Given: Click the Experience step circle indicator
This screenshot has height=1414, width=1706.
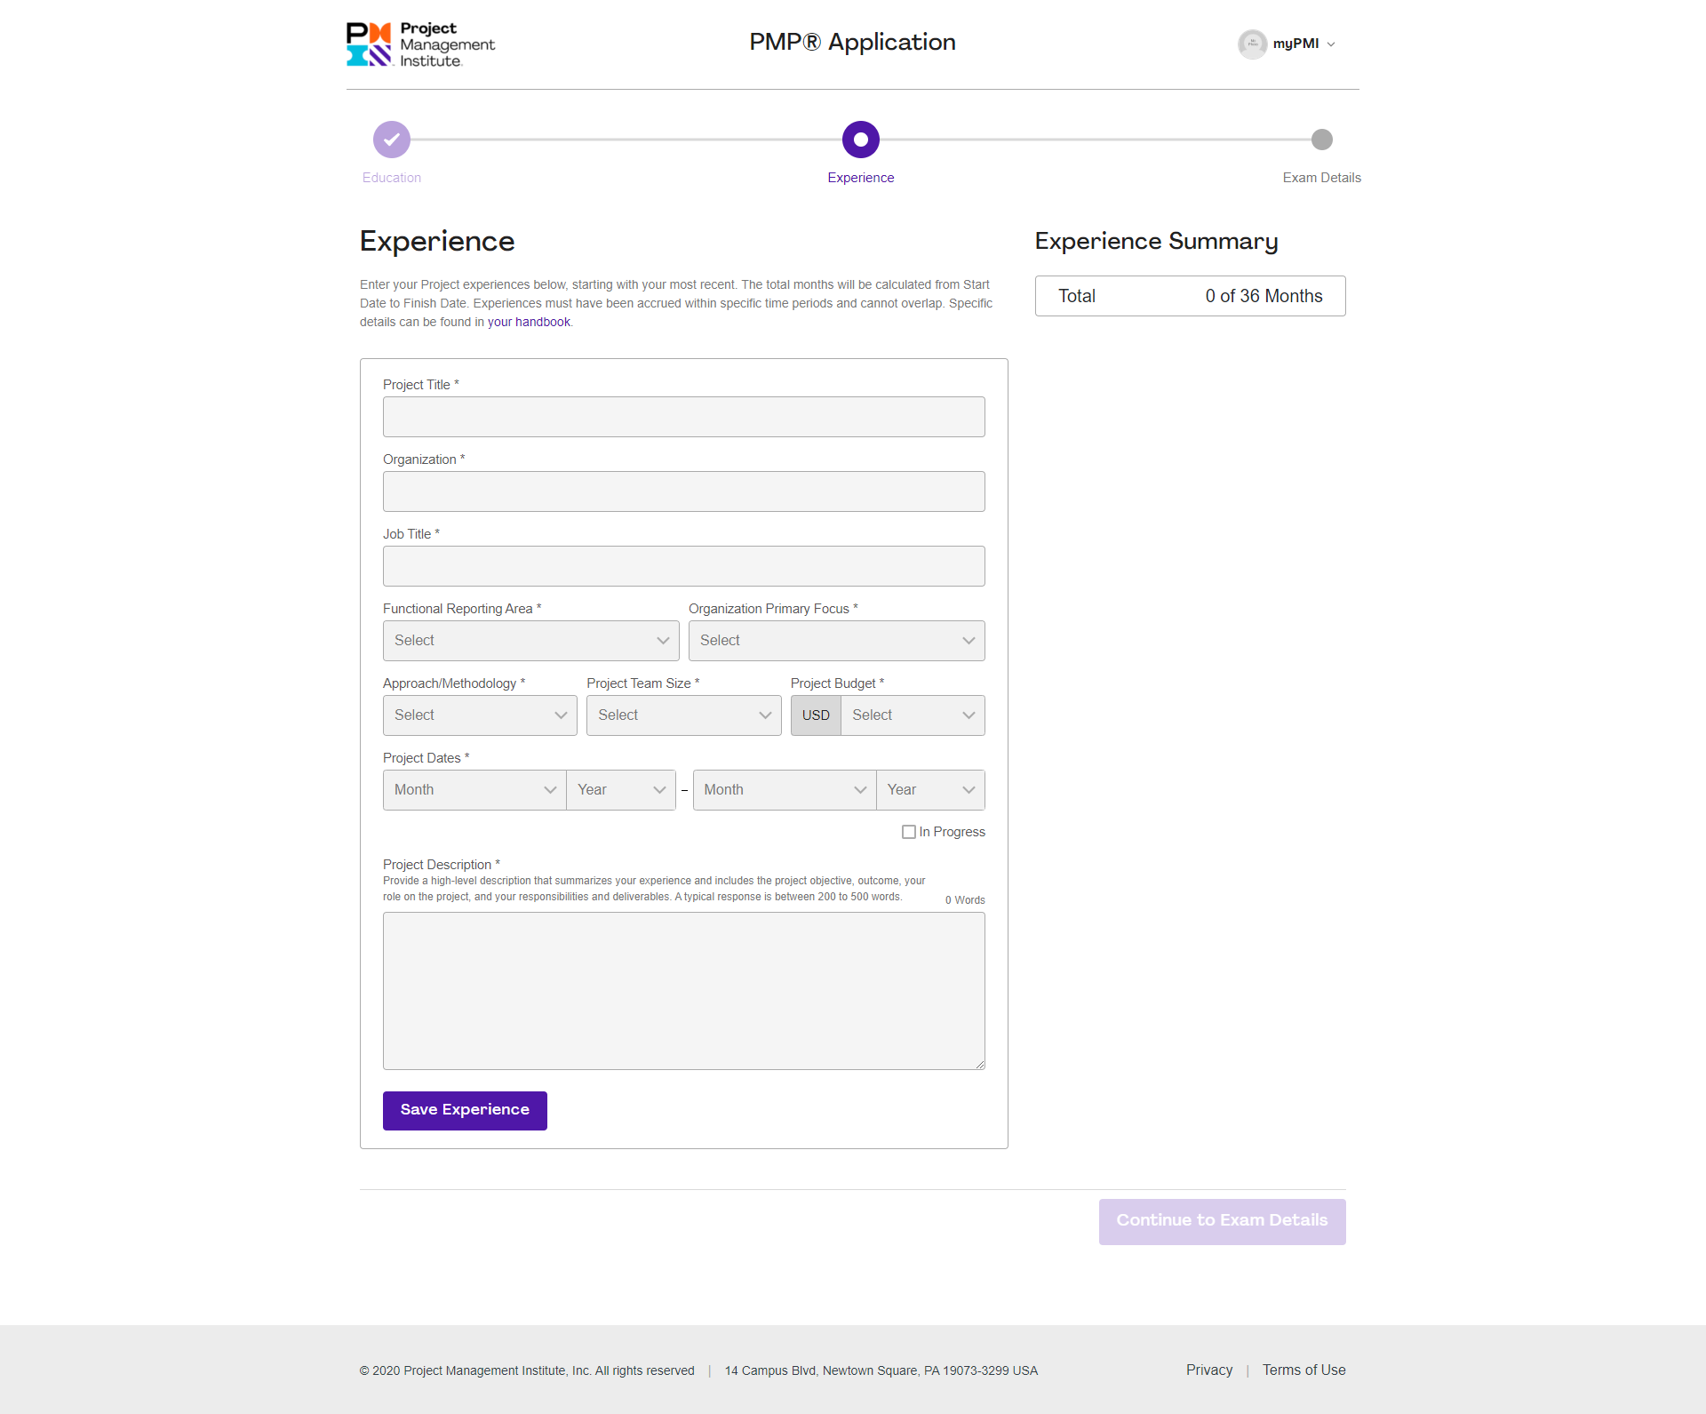Looking at the screenshot, I should [x=860, y=140].
